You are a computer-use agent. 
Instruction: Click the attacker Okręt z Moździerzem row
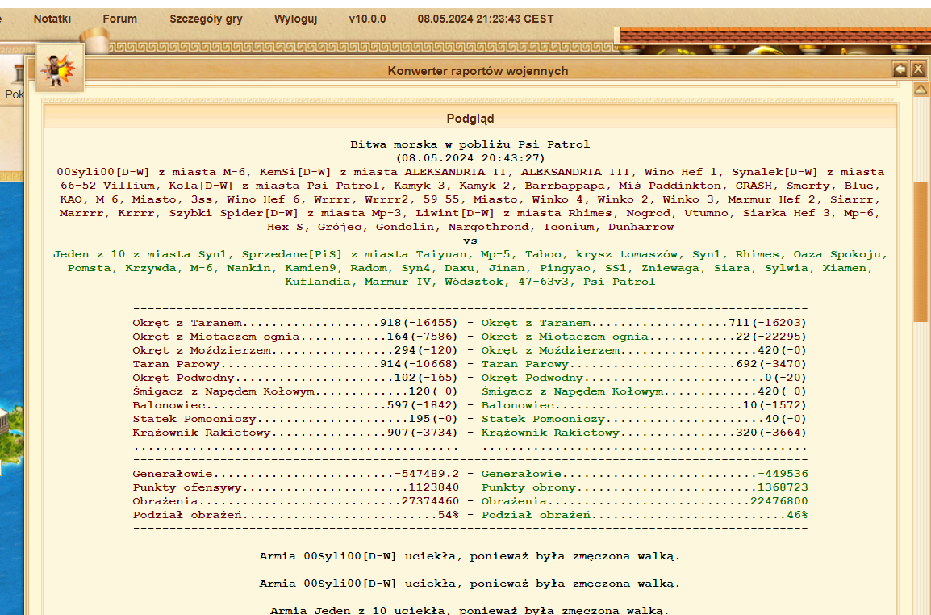pyautogui.click(x=295, y=350)
